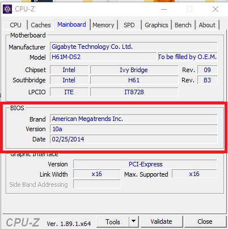This screenshot has height=230, width=228.
Task: Go to the Memory tab
Action: click(x=103, y=25)
